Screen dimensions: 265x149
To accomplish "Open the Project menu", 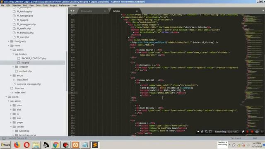I will tap(53, 5).
